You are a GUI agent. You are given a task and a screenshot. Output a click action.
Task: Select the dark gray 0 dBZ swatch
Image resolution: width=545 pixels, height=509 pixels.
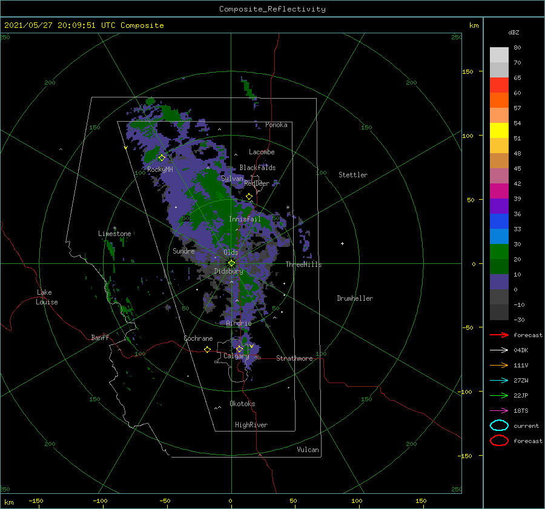[499, 297]
